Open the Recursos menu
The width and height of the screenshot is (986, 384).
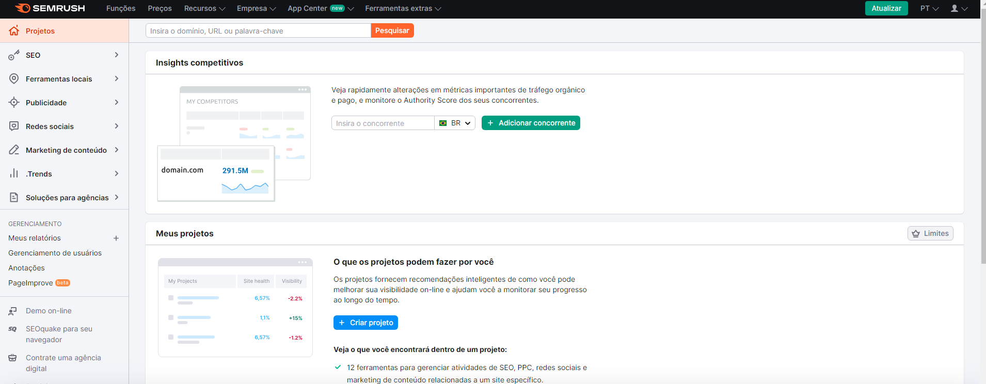[x=205, y=9]
